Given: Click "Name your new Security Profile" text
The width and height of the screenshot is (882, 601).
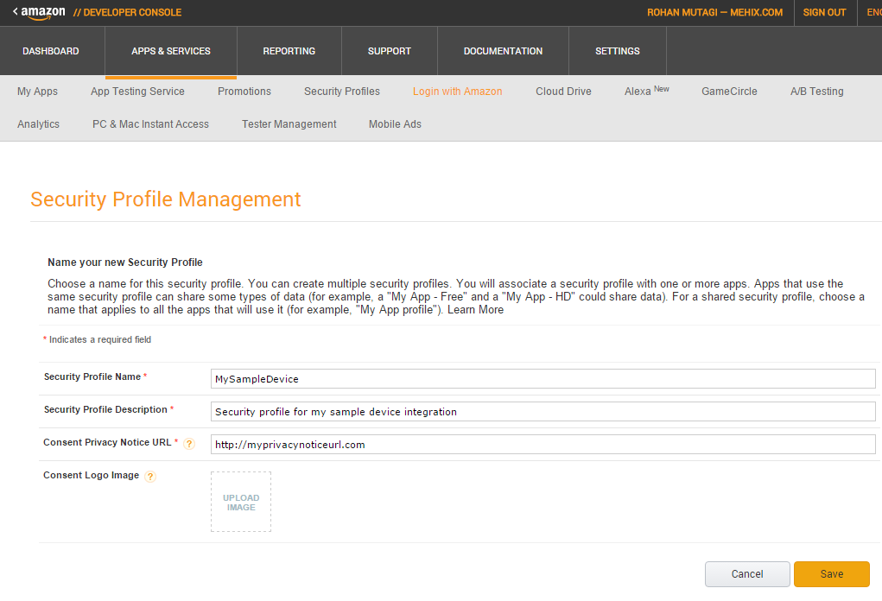Looking at the screenshot, I should [x=125, y=262].
